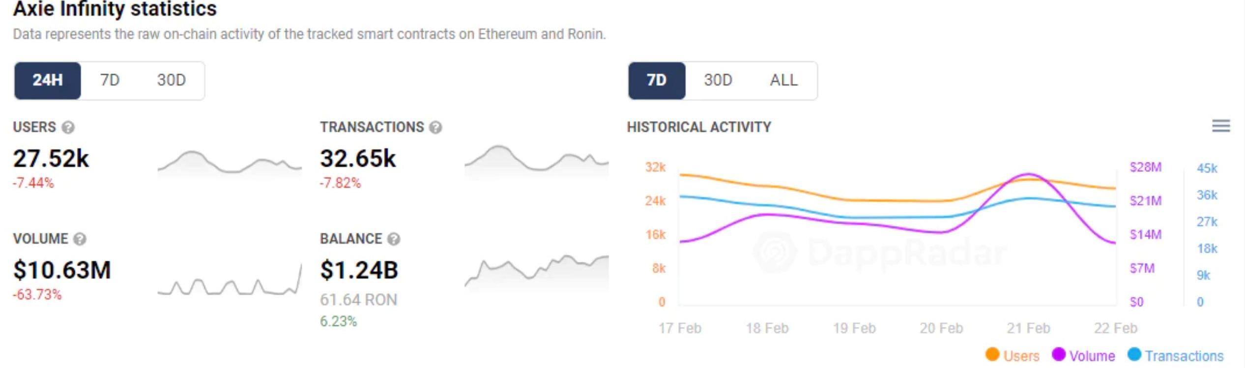Select 7D historical activity range
The width and height of the screenshot is (1245, 368).
[656, 80]
